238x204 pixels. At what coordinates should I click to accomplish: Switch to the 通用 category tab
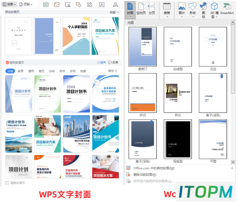[31, 71]
